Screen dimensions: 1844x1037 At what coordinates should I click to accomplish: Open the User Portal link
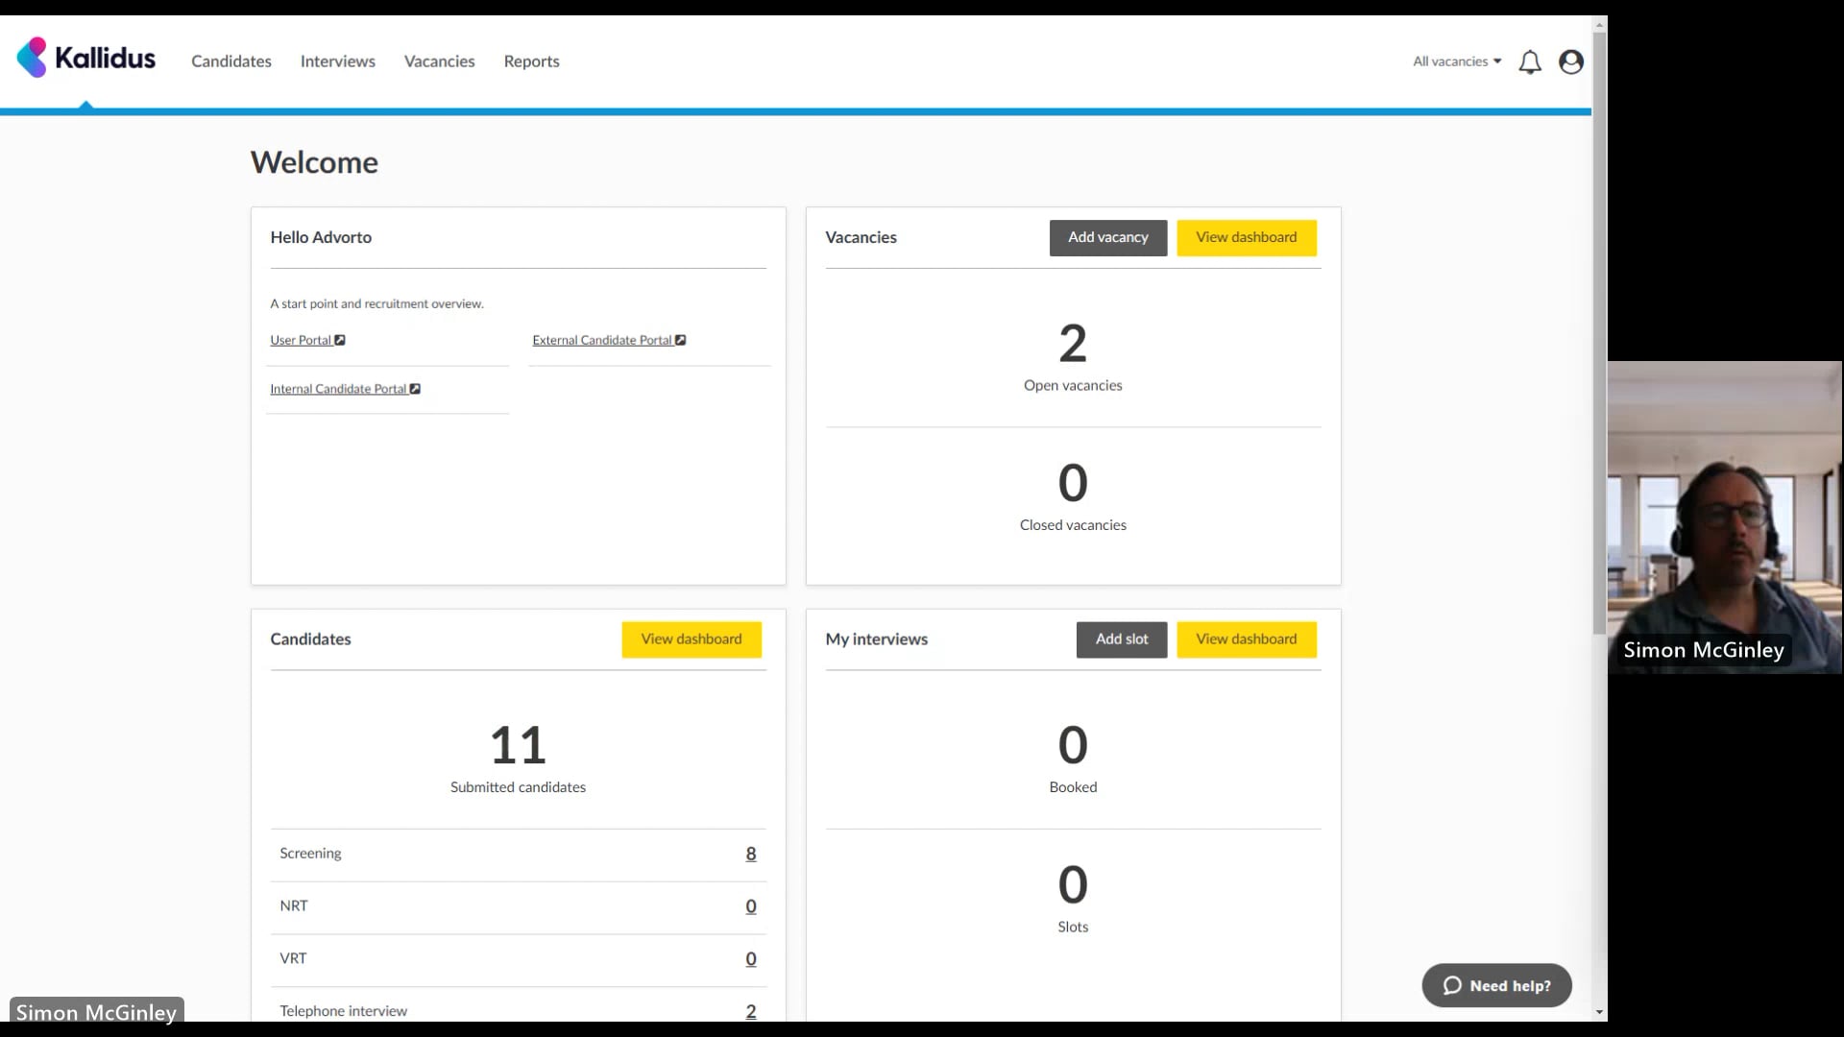[x=307, y=340]
